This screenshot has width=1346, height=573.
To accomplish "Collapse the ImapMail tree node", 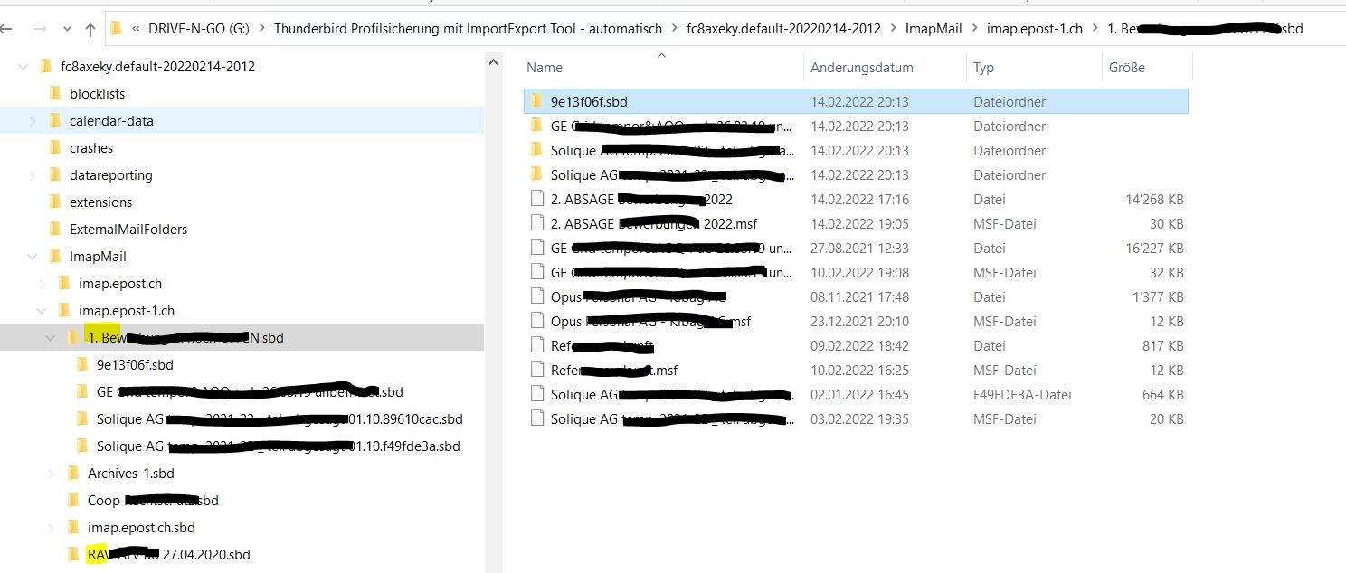I will click(x=33, y=257).
